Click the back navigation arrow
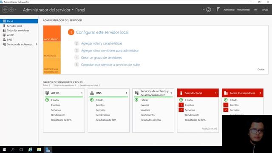Screen dimensions: 272x153 click(x=6, y=10)
